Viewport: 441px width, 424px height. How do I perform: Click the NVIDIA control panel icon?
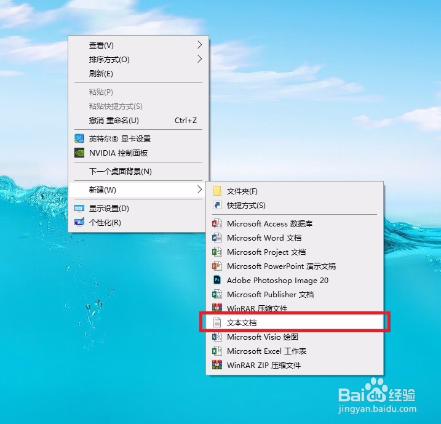point(79,153)
